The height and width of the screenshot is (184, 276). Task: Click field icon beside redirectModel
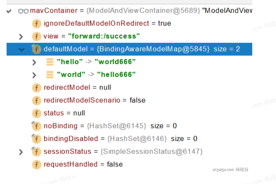36,88
